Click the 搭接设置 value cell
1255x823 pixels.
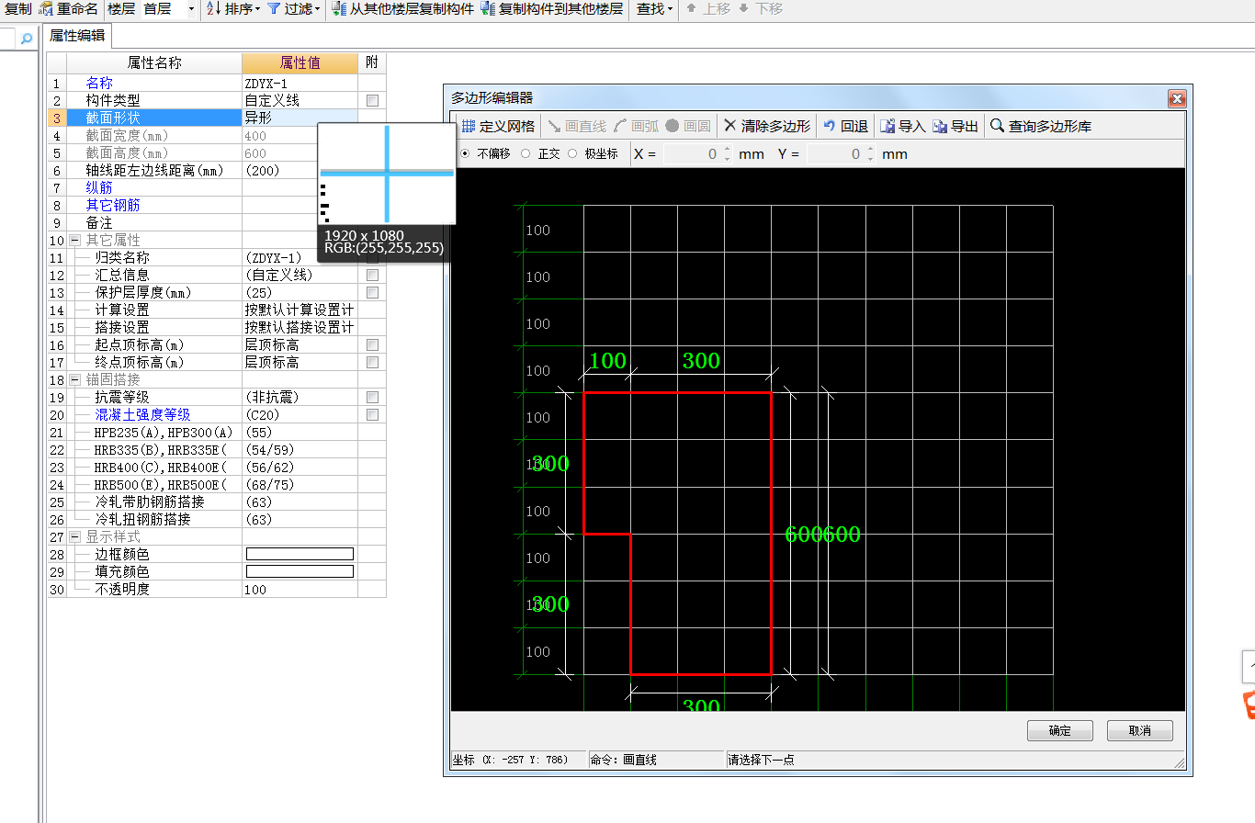(x=300, y=327)
